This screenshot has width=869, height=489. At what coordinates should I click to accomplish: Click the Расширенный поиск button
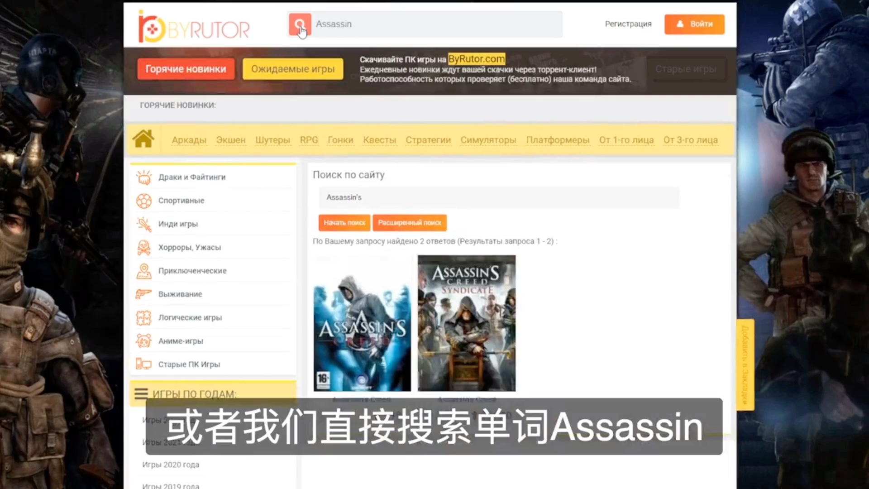tap(410, 223)
